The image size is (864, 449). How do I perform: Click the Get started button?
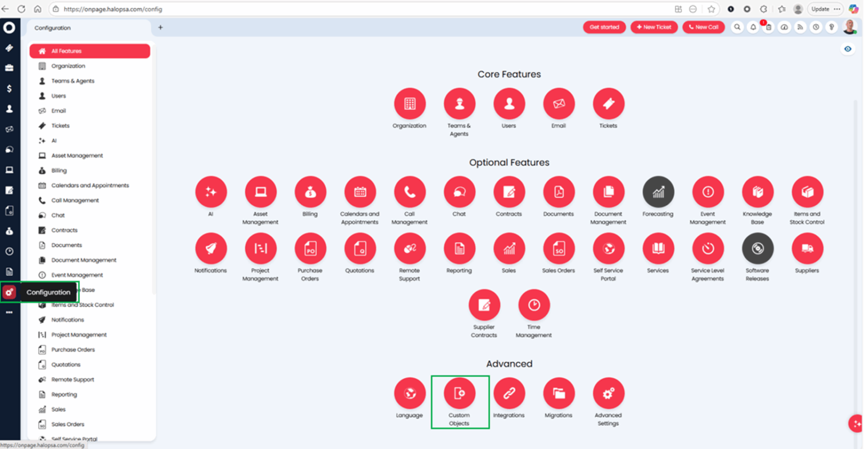[x=604, y=27]
